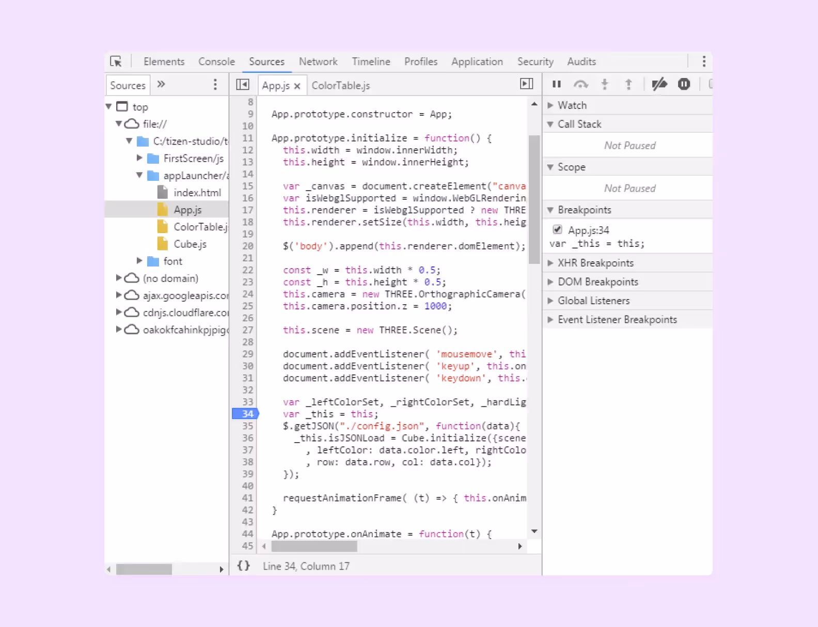Click the editor scroll-up arrow

click(534, 104)
